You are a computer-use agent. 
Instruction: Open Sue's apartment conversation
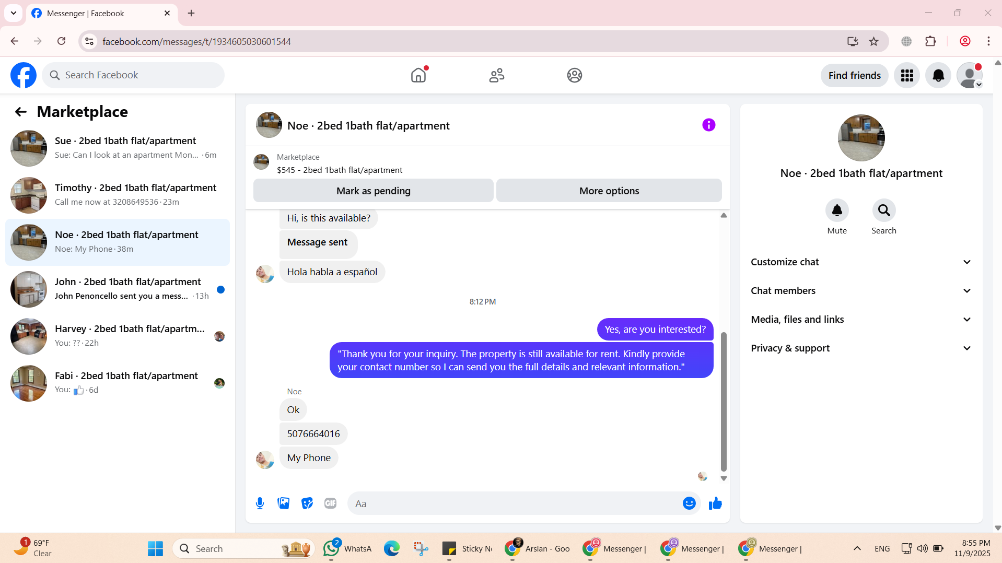(118, 148)
